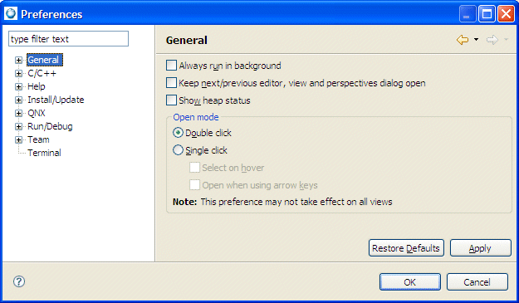Close the Preferences dialog
The width and height of the screenshot is (519, 303).
click(506, 14)
